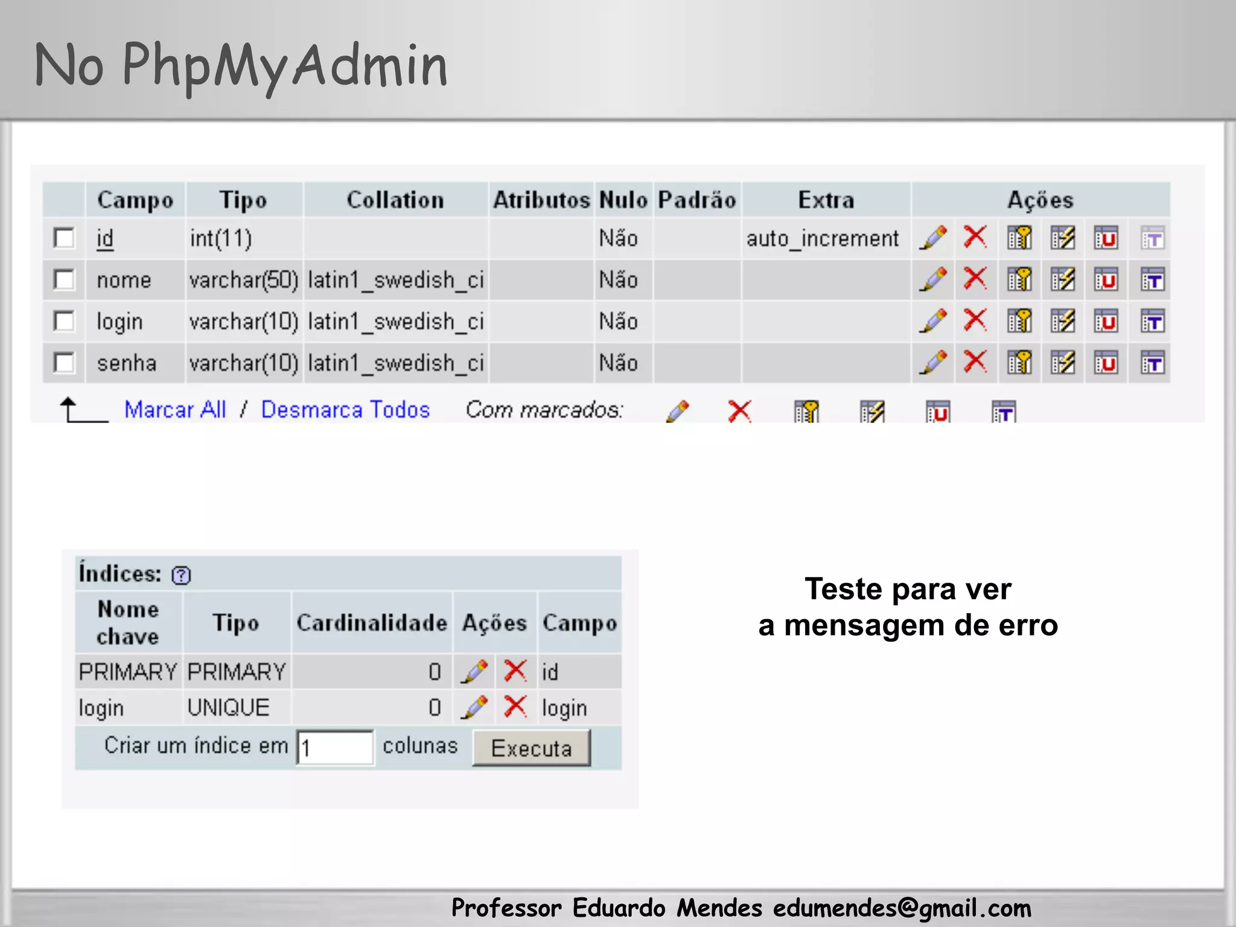
Task: Edit the login UNIQUE index pencil
Action: point(474,707)
